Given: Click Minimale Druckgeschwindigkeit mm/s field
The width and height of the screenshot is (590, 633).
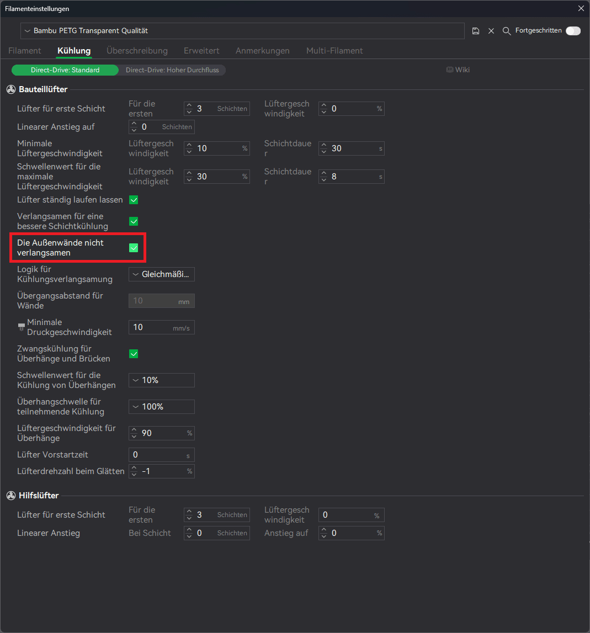Looking at the screenshot, I should (162, 327).
